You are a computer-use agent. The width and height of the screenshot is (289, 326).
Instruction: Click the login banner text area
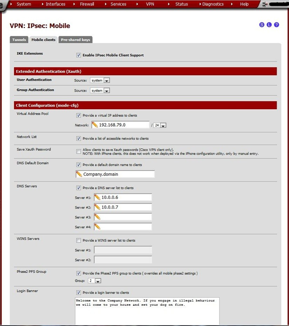tap(147, 311)
